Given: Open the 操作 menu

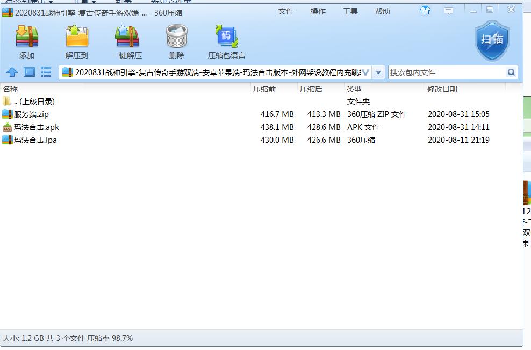Looking at the screenshot, I should coord(318,11).
